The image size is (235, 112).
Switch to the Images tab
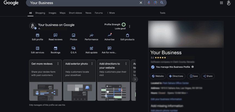(x=52, y=13)
